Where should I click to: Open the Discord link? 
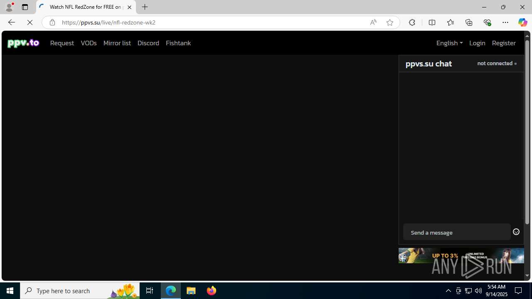(148, 43)
